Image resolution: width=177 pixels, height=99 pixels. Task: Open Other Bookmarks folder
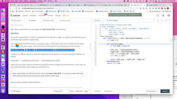coord(155,11)
